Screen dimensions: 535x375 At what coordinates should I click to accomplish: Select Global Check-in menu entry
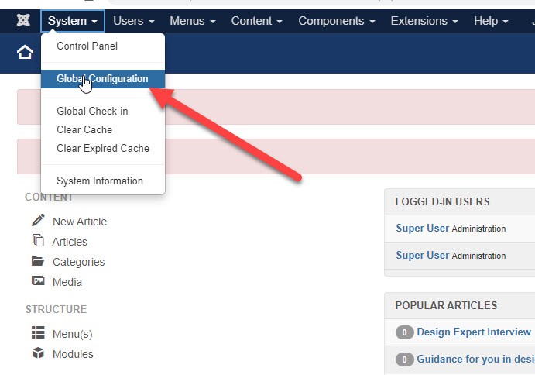point(103,111)
